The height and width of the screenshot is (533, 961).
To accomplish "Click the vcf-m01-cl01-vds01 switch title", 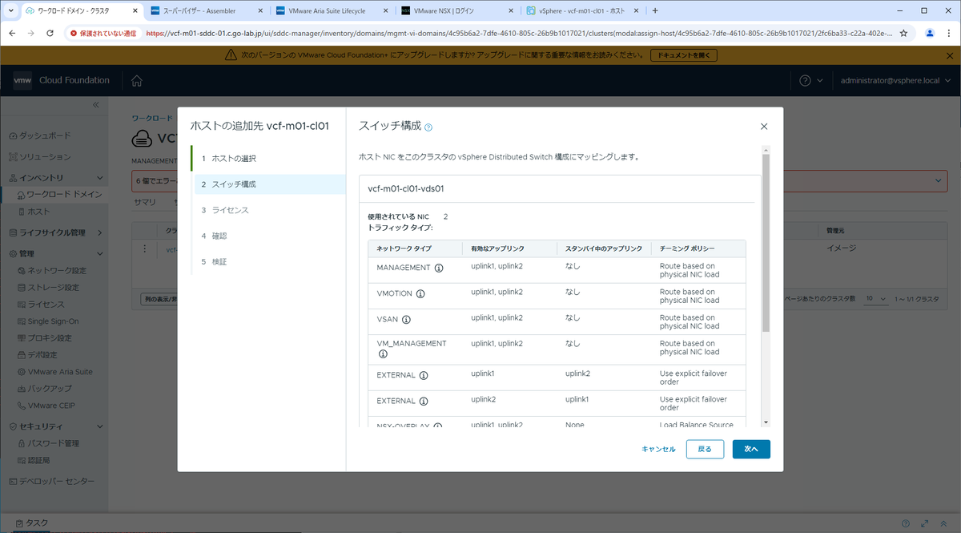I will [405, 189].
